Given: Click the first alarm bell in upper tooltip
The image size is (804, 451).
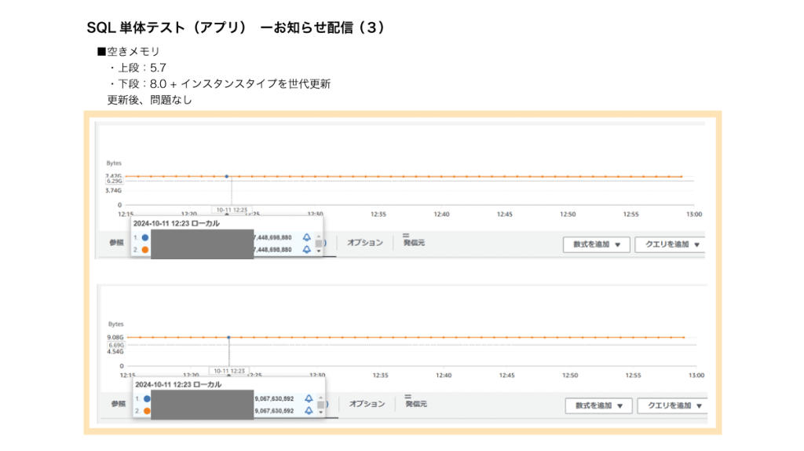Looking at the screenshot, I should [306, 237].
